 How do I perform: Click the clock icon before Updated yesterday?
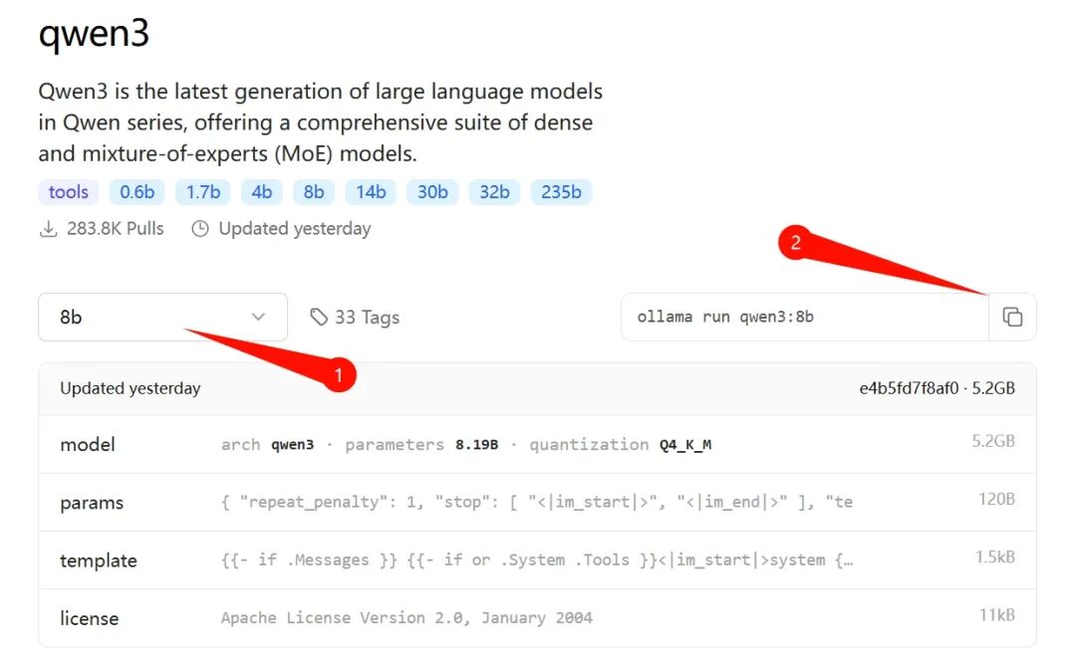coord(199,228)
